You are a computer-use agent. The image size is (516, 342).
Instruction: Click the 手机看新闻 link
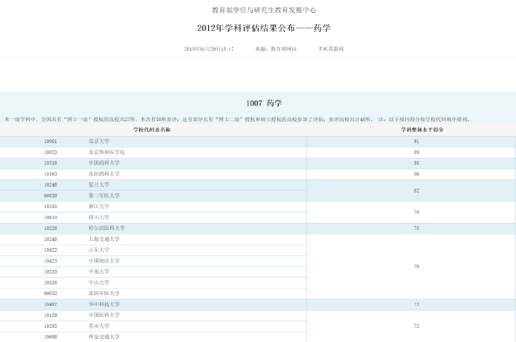[x=330, y=49]
